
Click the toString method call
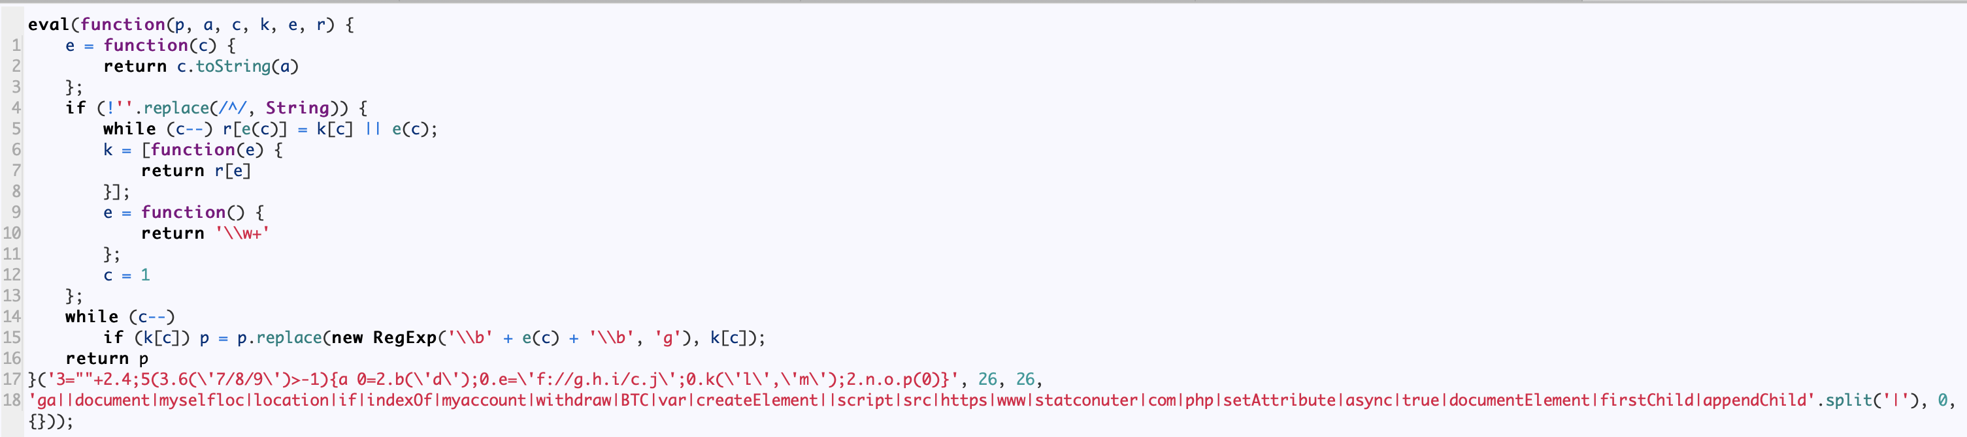[x=233, y=67]
